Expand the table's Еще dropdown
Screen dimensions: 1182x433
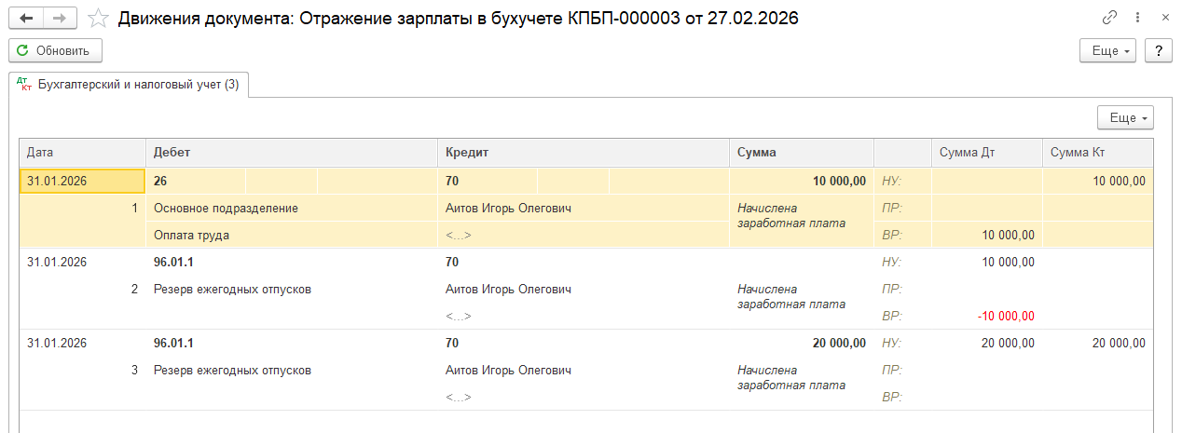point(1126,117)
